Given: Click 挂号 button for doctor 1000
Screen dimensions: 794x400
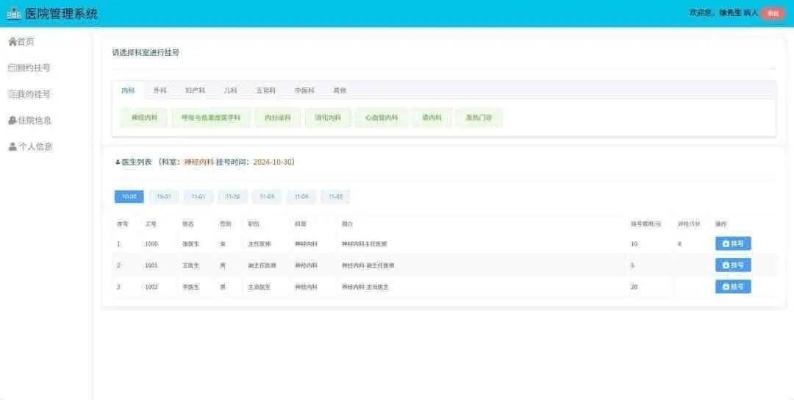Looking at the screenshot, I should tap(733, 243).
